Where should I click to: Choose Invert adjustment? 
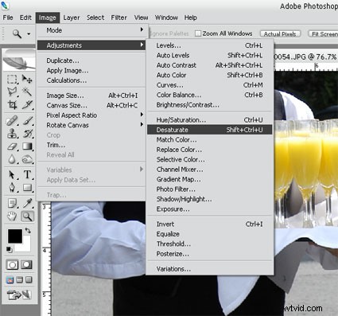click(x=210, y=224)
